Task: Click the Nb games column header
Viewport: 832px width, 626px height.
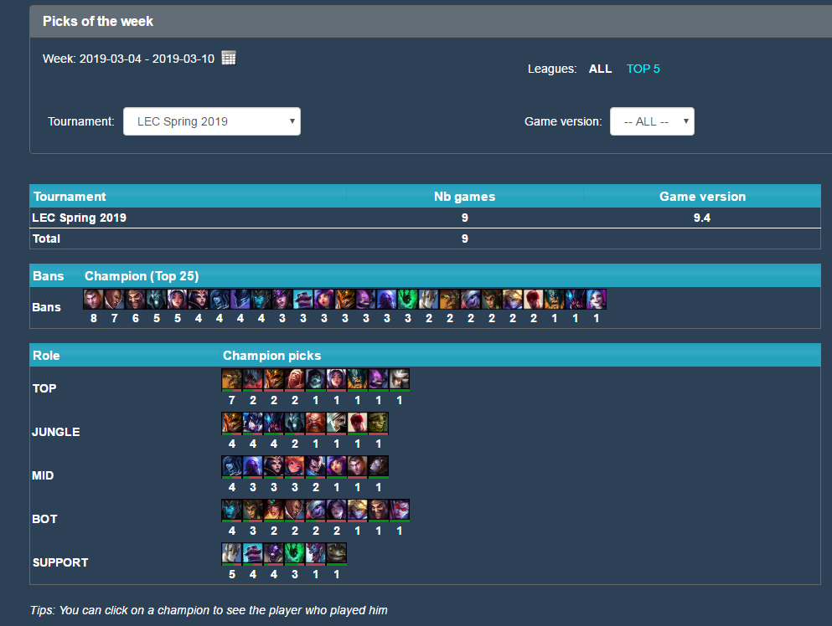Action: [465, 197]
